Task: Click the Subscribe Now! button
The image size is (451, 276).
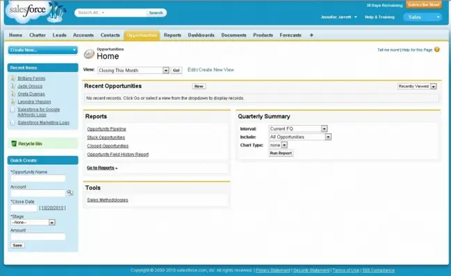Action: coord(424,5)
